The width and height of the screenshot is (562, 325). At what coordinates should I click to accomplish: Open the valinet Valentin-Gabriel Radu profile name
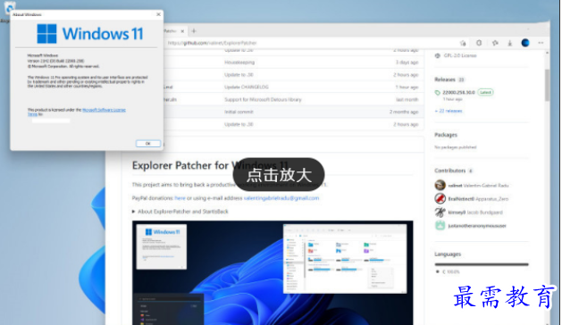pyautogui.click(x=478, y=186)
